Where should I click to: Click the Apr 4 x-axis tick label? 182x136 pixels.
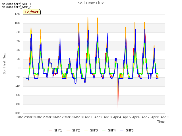tap(117, 117)
